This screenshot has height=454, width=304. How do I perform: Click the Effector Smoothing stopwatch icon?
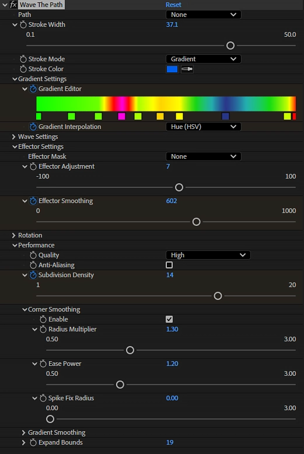point(33,201)
